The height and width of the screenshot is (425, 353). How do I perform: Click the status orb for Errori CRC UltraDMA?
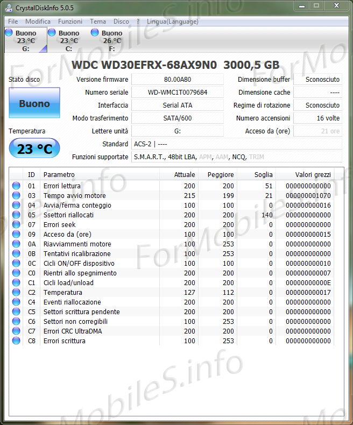click(x=16, y=331)
